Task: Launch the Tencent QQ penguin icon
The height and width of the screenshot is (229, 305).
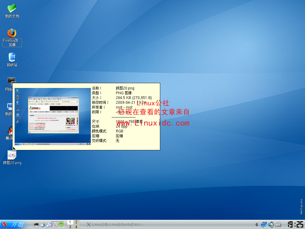Action: point(11,131)
